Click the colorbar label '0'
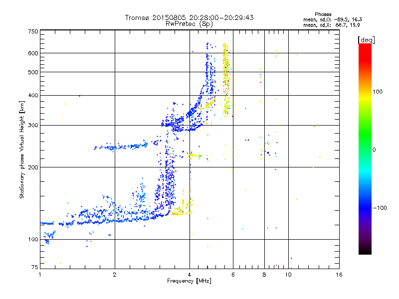The height and width of the screenshot is (299, 399). click(374, 150)
